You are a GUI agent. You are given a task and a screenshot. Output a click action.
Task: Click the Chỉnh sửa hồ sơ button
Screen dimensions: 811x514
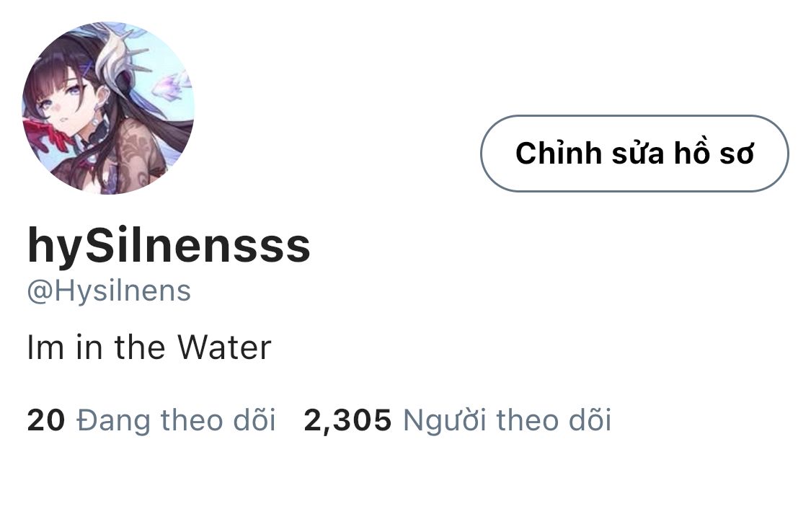click(x=634, y=154)
